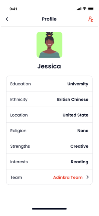Select the Religion row label
Image resolution: width=99 pixels, height=216 pixels.
(18, 131)
